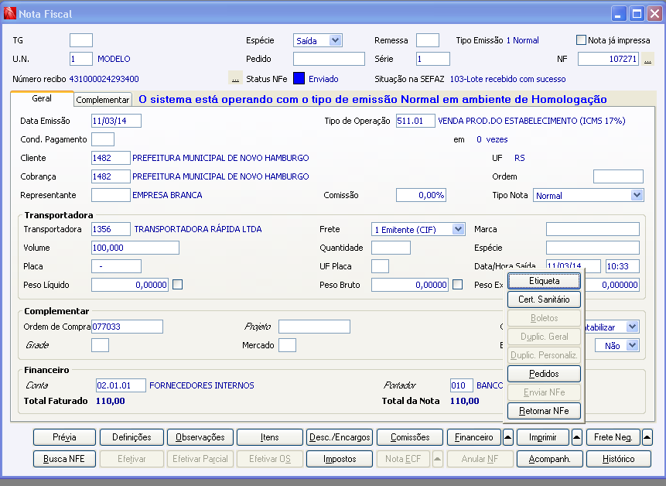Screen dimensions: 666x486
Task: Click the Ordem de Compra input field
Action: (x=127, y=327)
